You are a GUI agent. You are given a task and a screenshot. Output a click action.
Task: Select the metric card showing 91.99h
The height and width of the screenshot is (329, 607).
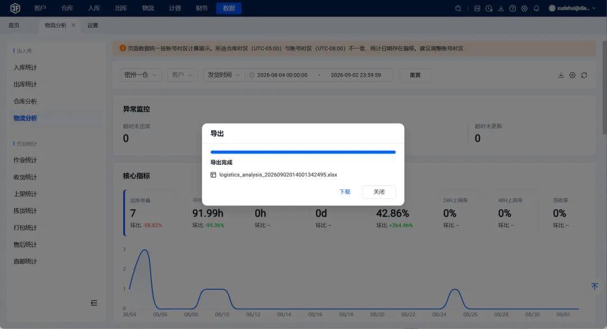[x=217, y=213]
